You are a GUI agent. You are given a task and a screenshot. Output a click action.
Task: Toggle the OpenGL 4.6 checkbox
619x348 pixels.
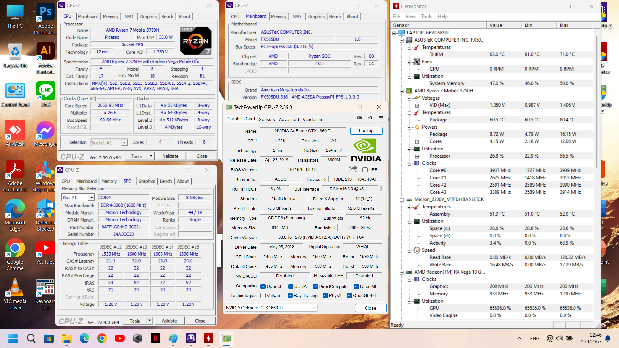349,295
